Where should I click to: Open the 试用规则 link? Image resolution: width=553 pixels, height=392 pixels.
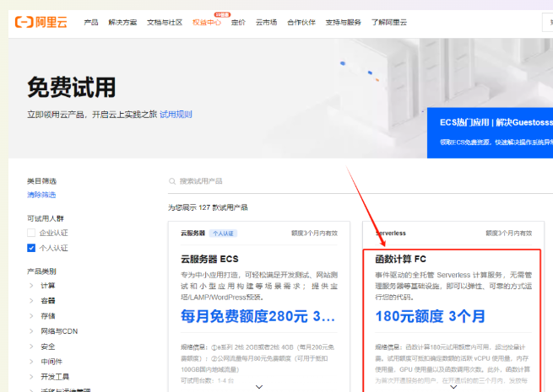[x=176, y=115]
